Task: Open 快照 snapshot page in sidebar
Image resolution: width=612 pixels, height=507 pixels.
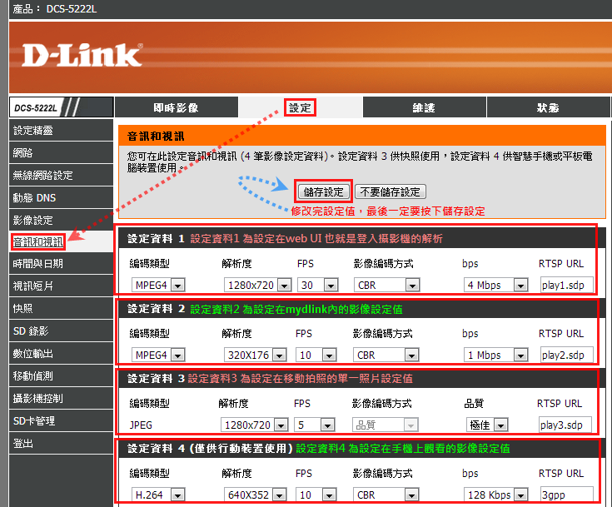Action: click(x=62, y=309)
